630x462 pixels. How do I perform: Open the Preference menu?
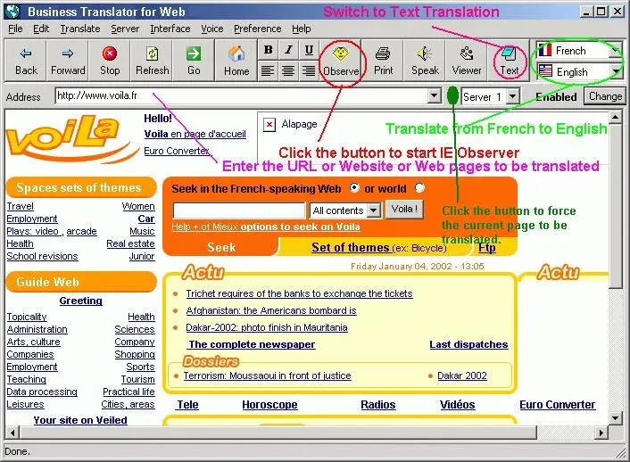pyautogui.click(x=258, y=29)
